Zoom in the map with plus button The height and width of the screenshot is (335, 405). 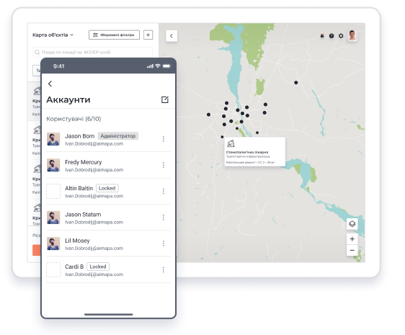pyautogui.click(x=352, y=239)
